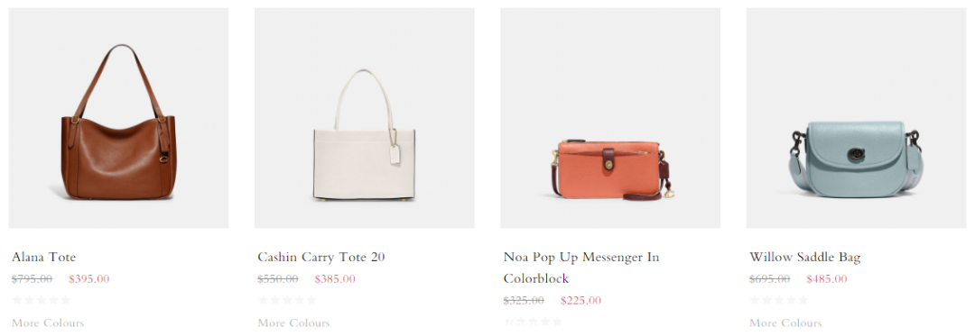
Task: Click the star rating under Alana Tote
Action: (x=41, y=300)
